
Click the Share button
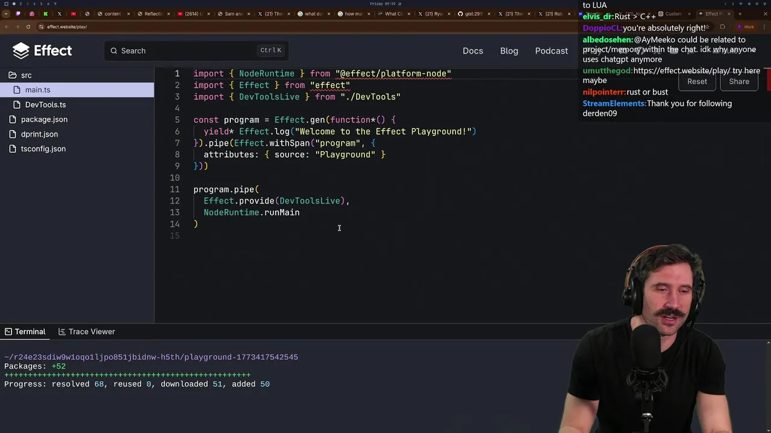[x=739, y=81]
